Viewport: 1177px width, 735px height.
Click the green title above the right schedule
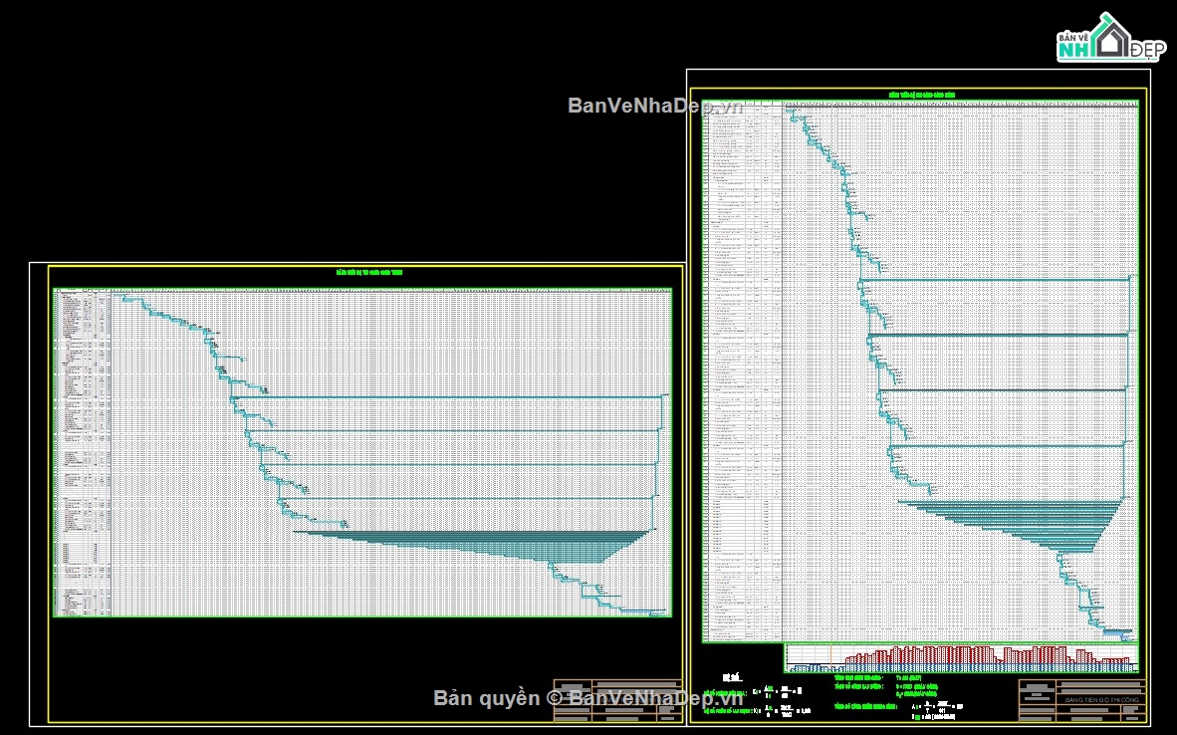[x=922, y=96]
